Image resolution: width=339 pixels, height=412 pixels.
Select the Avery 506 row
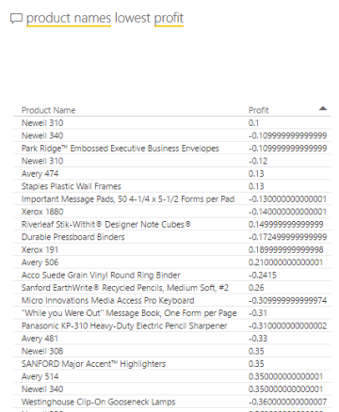(172, 262)
